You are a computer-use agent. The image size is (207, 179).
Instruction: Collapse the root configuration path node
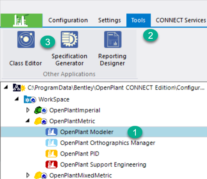(6, 87)
